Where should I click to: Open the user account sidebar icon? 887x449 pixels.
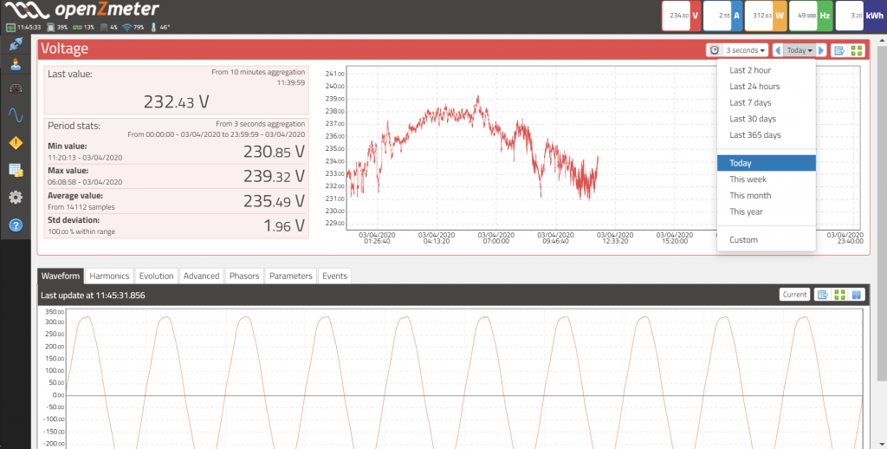coord(16,64)
